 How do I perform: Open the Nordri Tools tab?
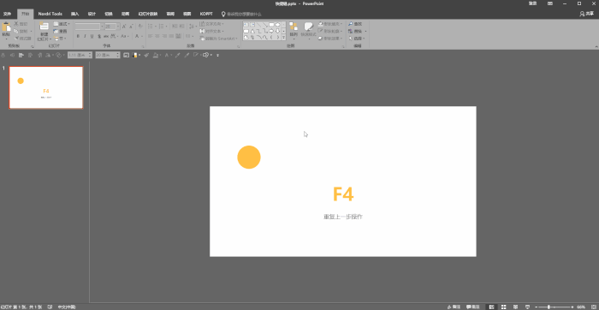click(50, 14)
